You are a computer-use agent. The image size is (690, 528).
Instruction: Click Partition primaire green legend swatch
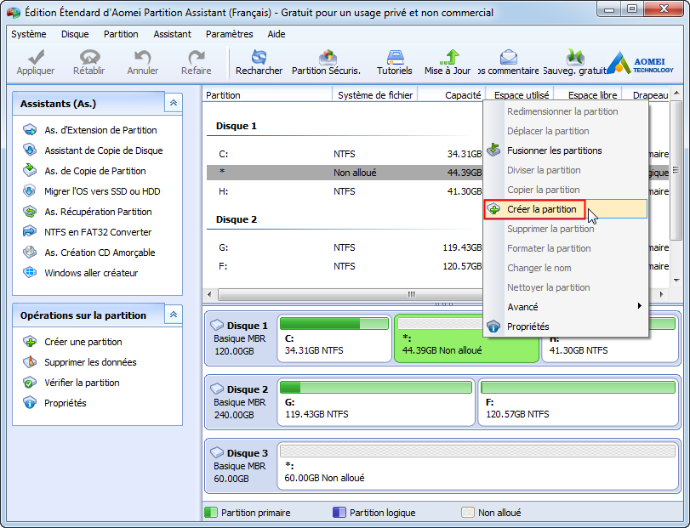211,513
